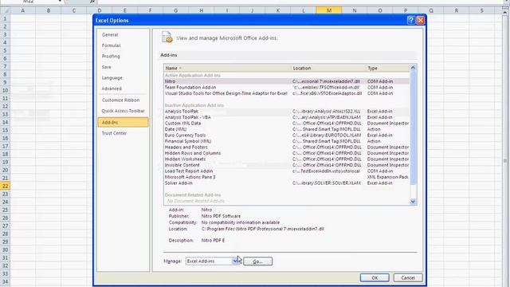Open the General options category
510x287 pixels.
(x=110, y=34)
